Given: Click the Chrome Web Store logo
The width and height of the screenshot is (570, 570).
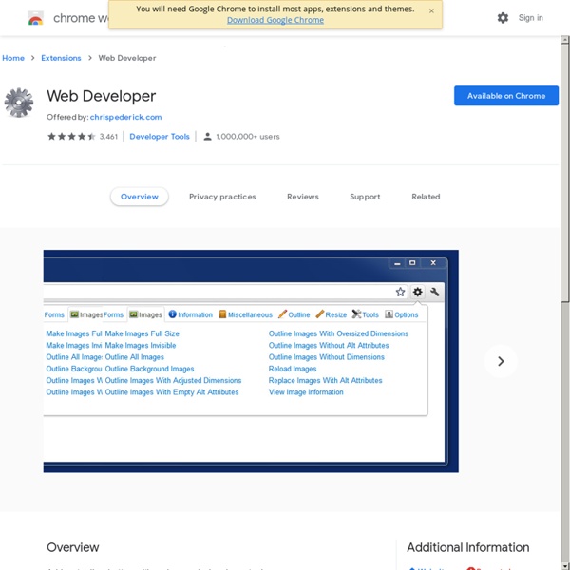Looking at the screenshot, I should pos(36,18).
